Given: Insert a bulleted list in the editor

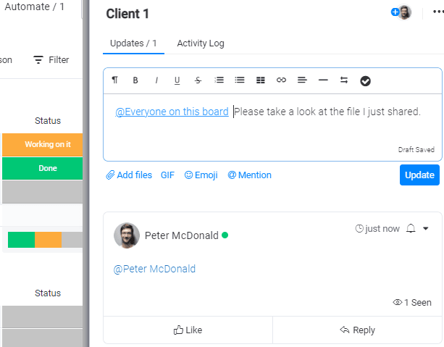Looking at the screenshot, I should [x=240, y=80].
